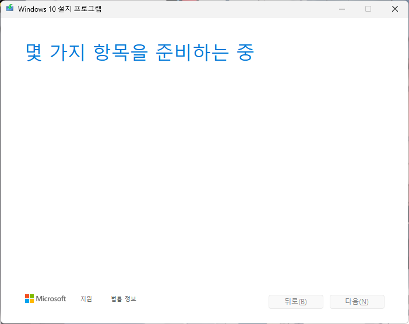
Task: Click the heading 몇 가지 항목을 준비하는 중
Action: tap(140, 53)
